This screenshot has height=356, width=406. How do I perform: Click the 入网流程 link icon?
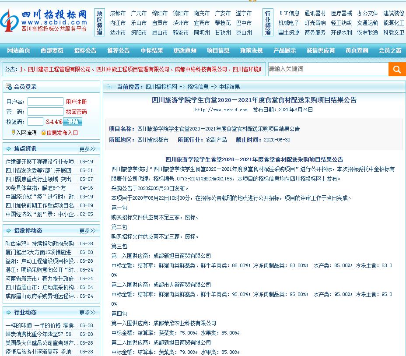(x=13, y=132)
